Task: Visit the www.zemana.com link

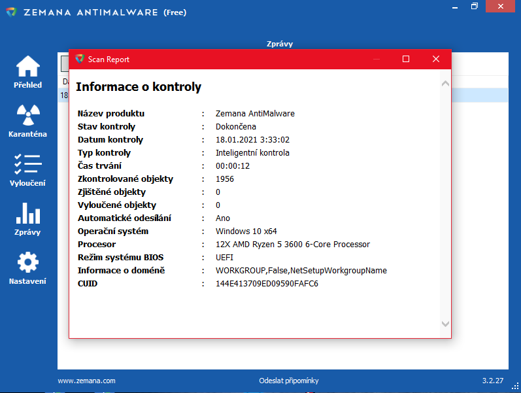Action: (x=86, y=381)
